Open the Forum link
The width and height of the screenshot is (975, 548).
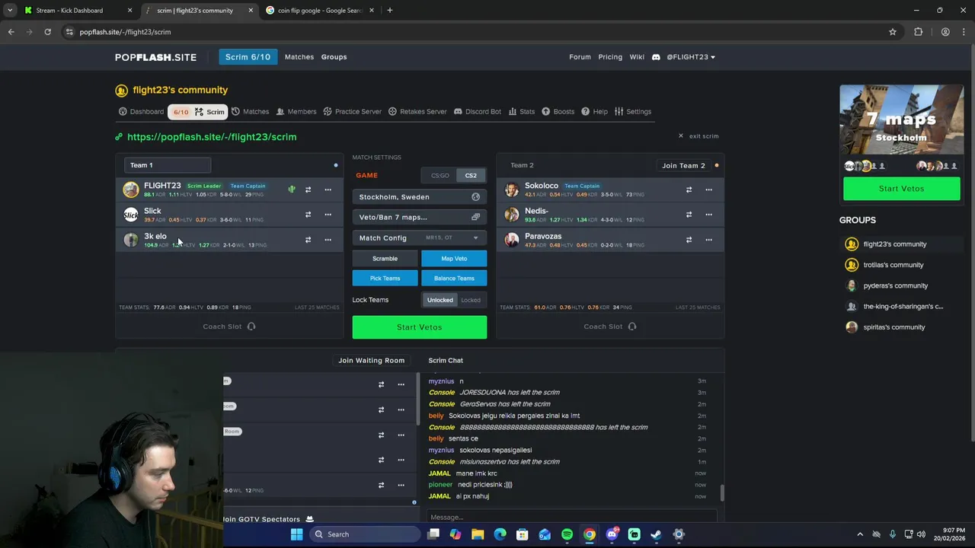580,57
